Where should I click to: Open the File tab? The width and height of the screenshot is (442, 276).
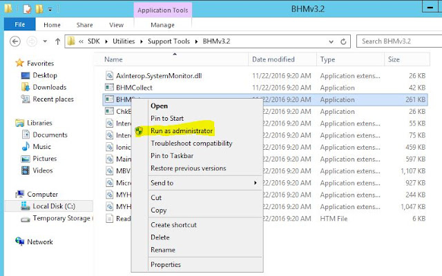pyautogui.click(x=20, y=25)
